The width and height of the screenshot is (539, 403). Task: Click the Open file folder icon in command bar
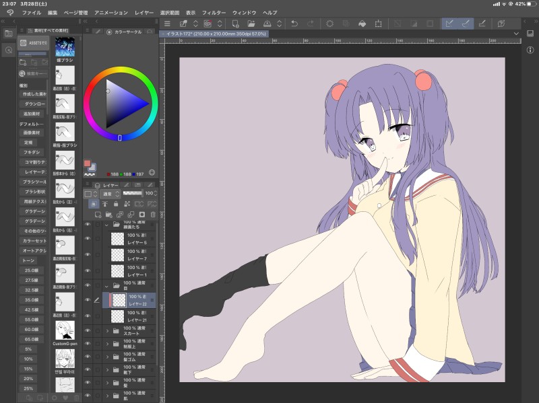[251, 24]
